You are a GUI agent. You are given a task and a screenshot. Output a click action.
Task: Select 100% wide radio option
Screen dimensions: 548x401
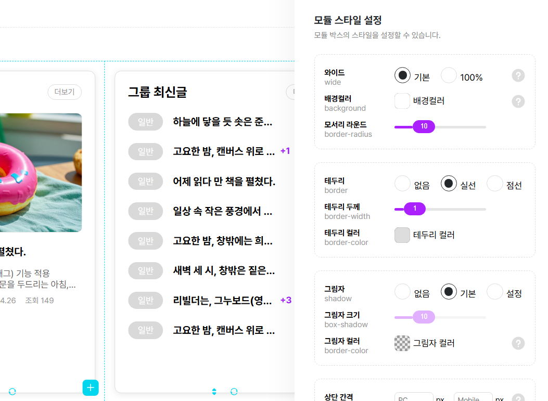point(449,76)
